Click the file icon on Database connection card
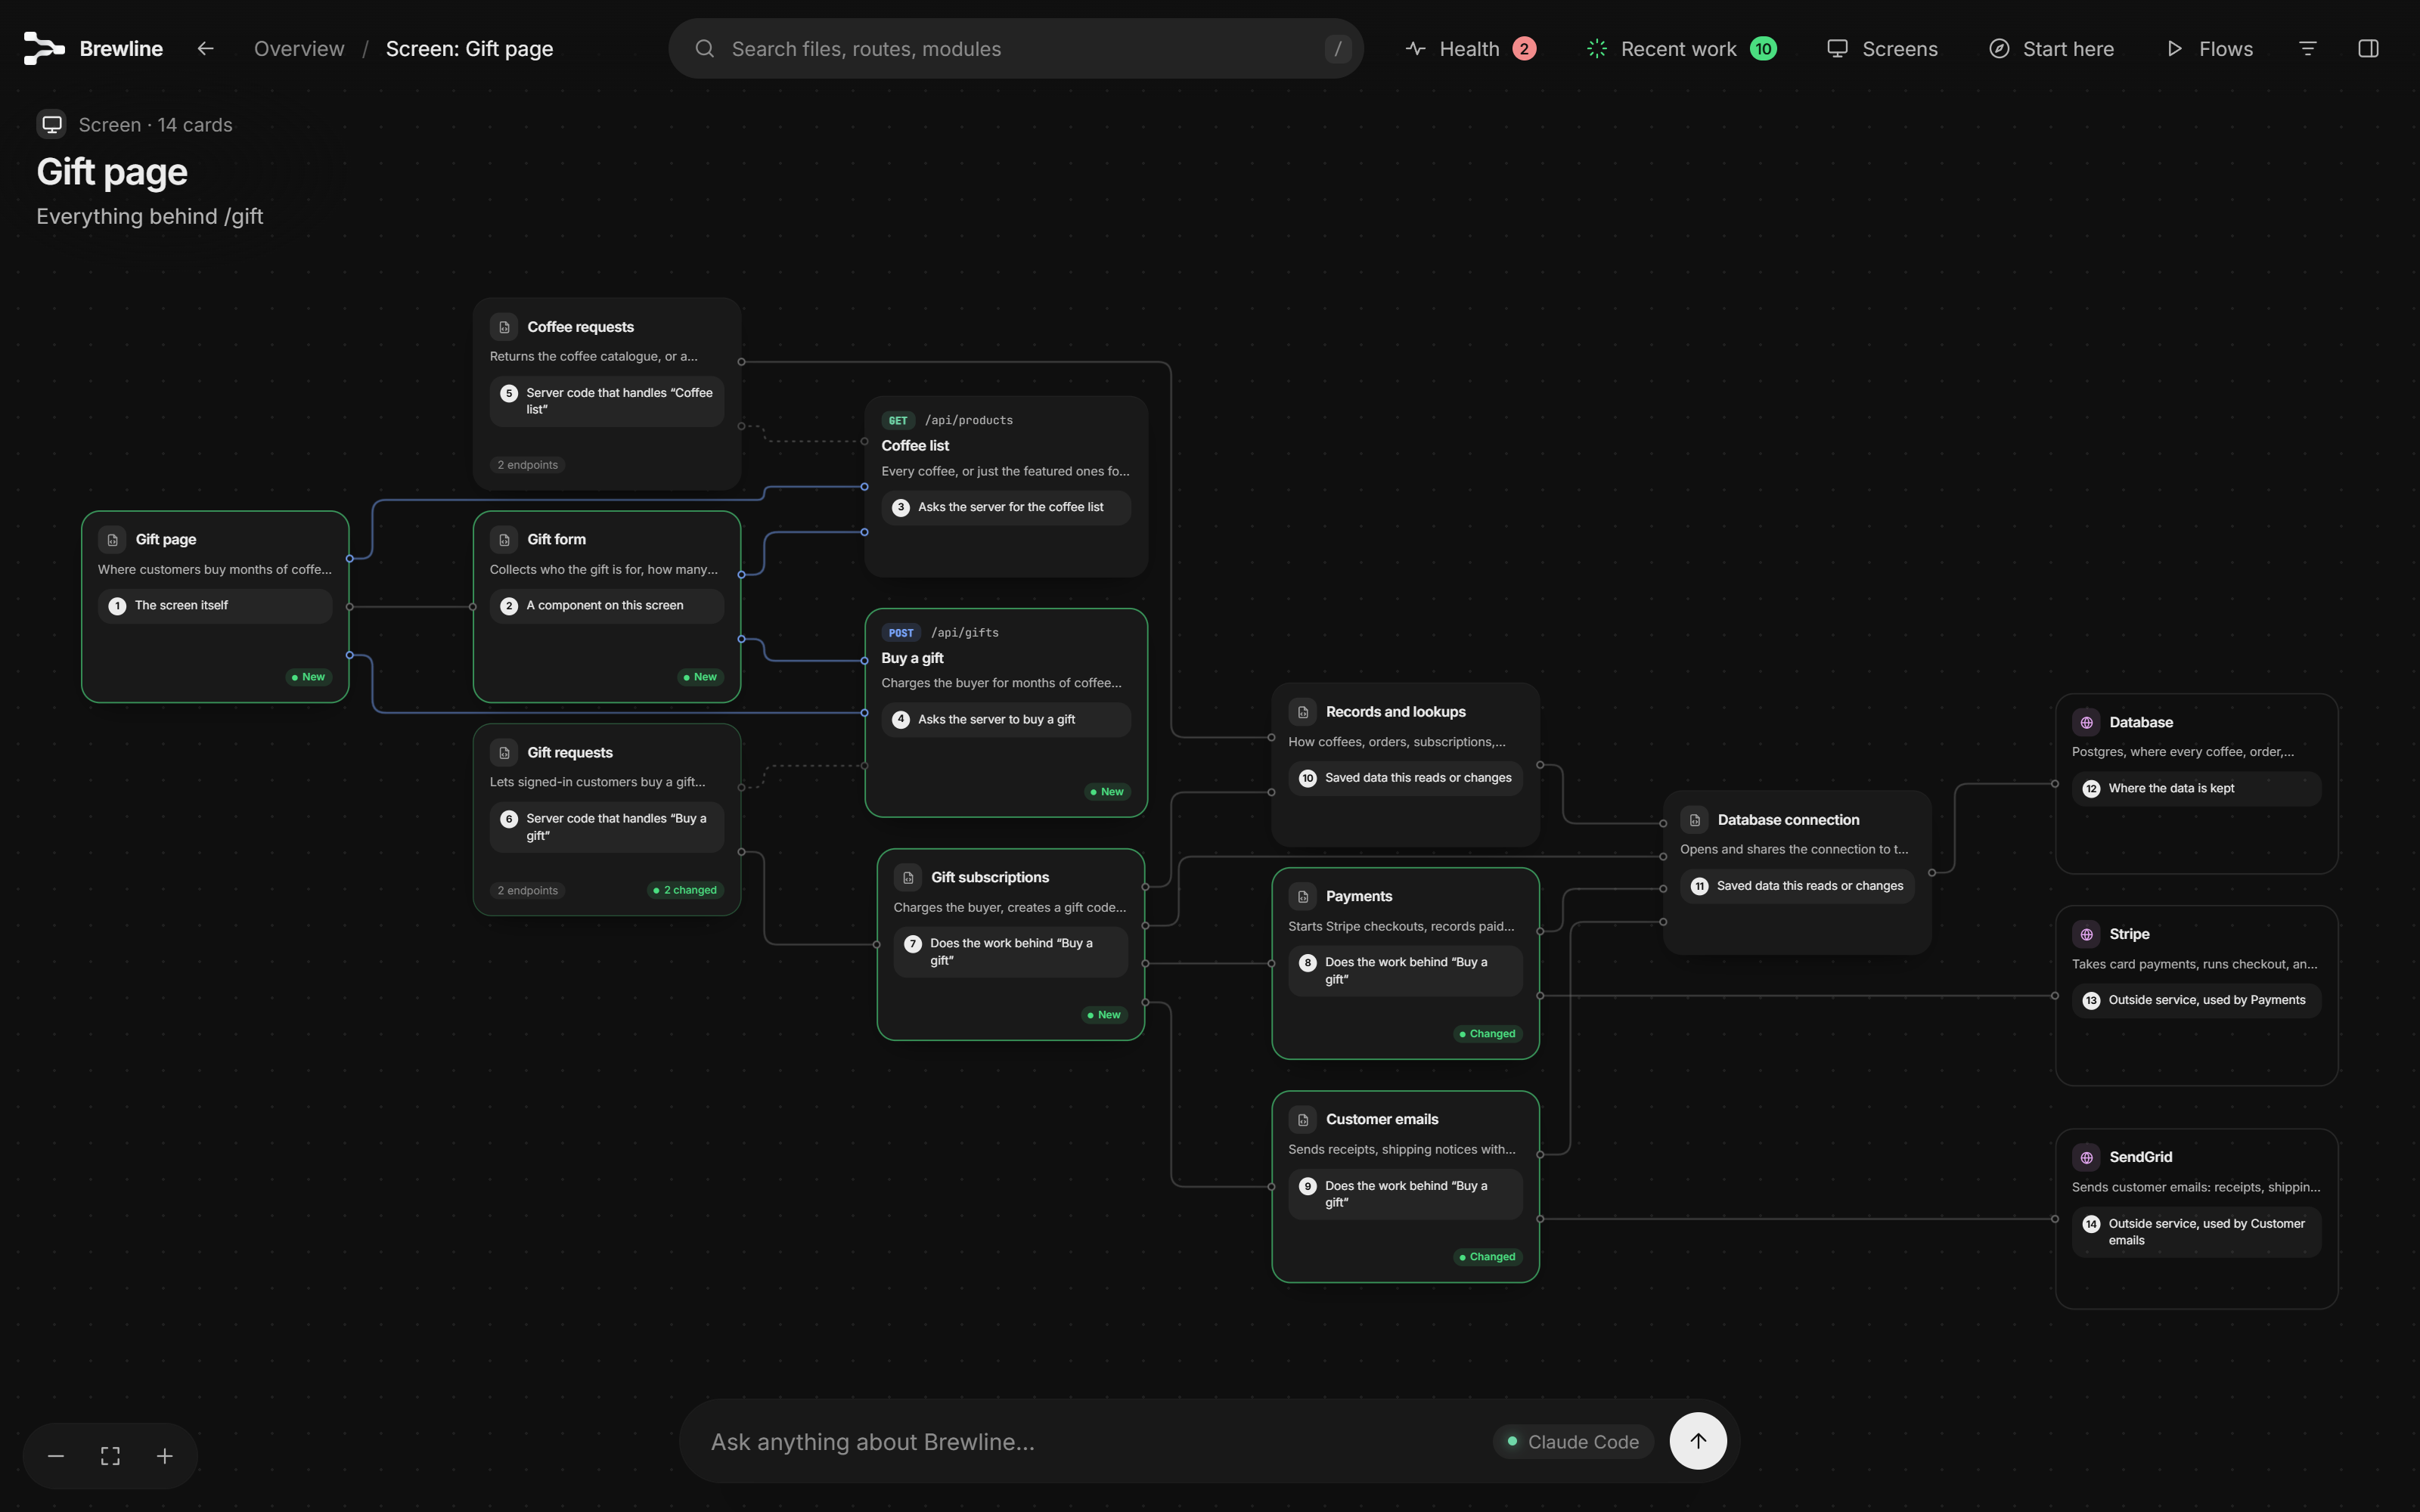 (x=1695, y=820)
